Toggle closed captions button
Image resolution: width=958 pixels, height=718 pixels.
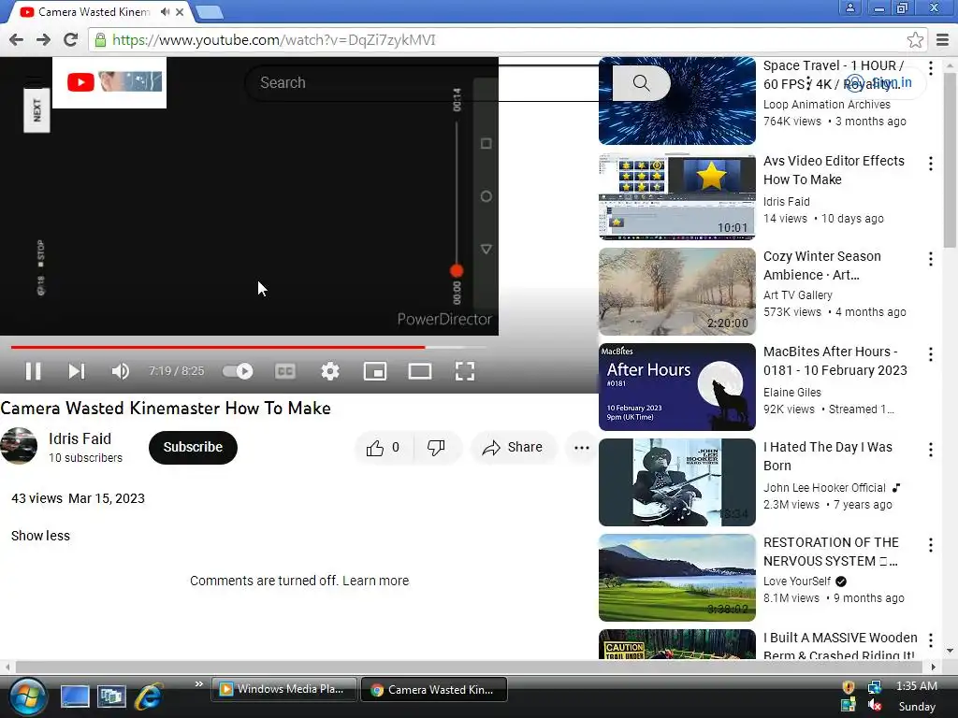(x=285, y=371)
